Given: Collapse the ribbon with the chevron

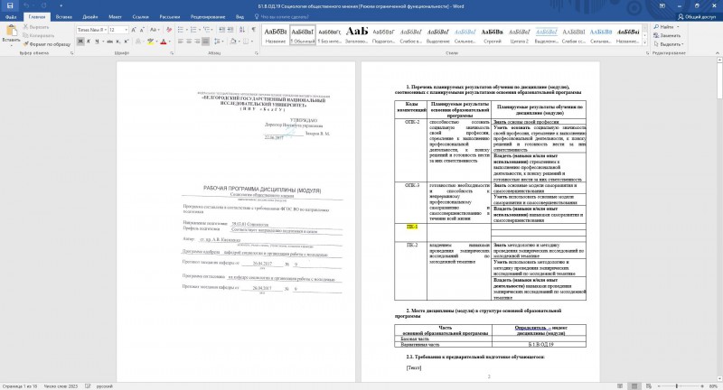Looking at the screenshot, I should (x=718, y=53).
